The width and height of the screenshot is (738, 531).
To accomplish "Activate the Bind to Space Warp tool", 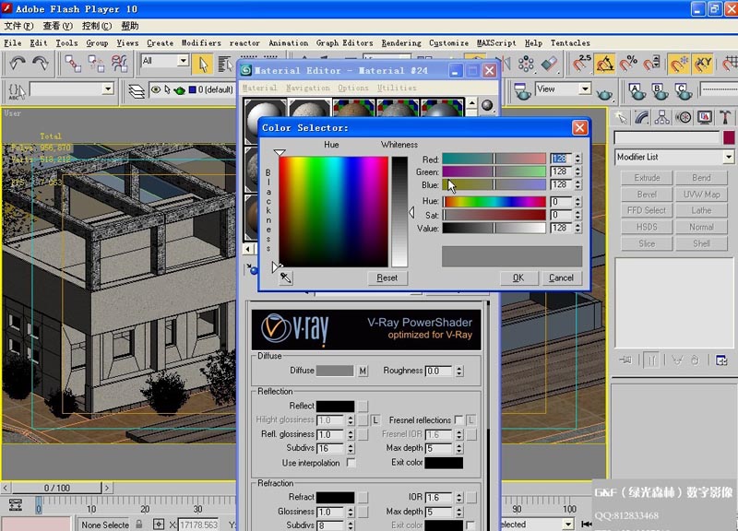I will pyautogui.click(x=119, y=64).
